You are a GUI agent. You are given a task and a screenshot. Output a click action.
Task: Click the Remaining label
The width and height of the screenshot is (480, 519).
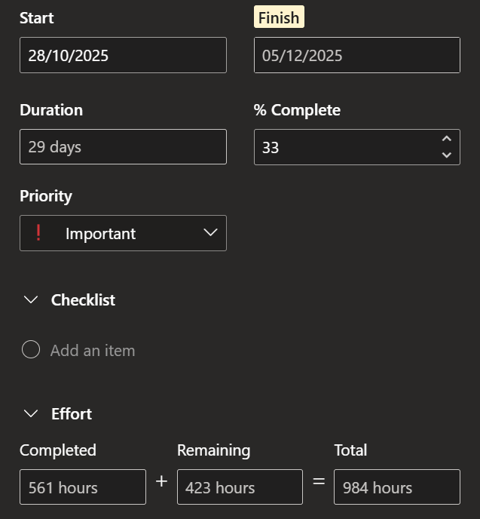[x=213, y=450]
